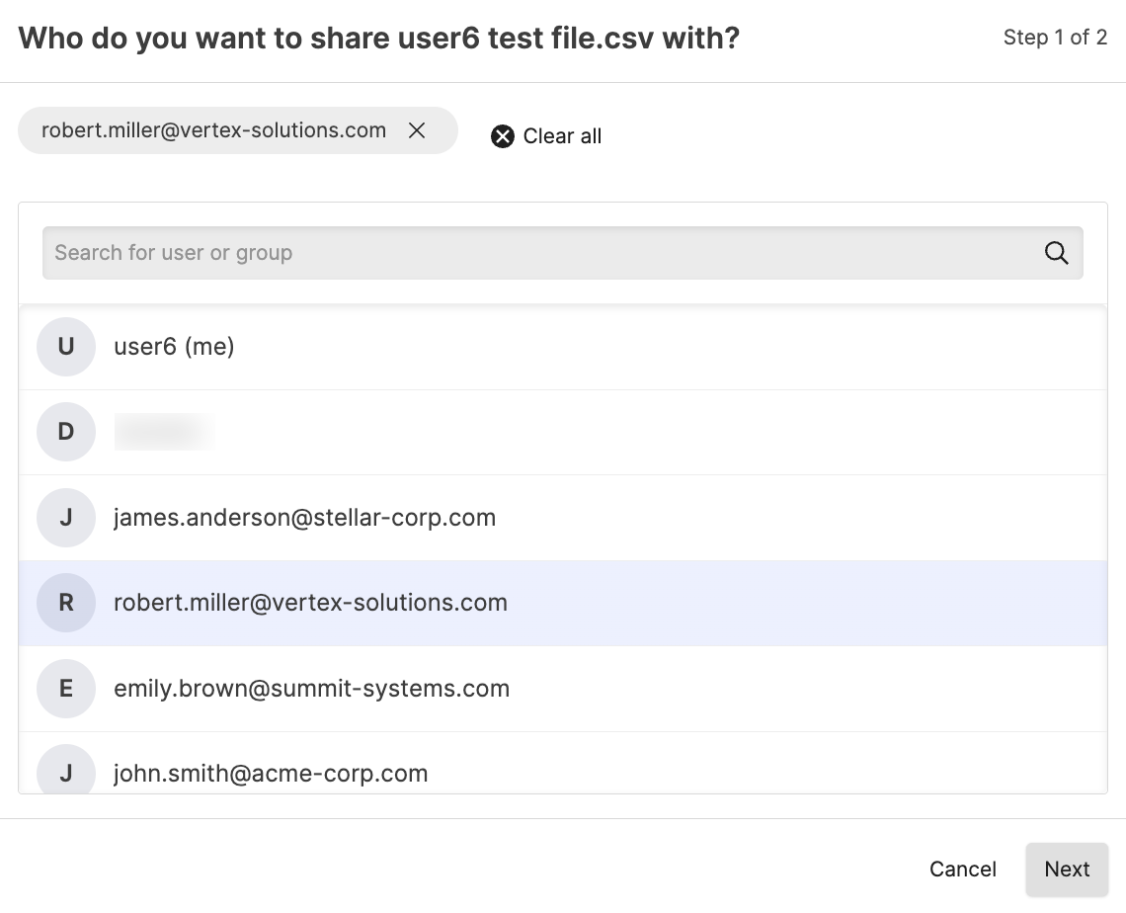This screenshot has width=1126, height=913.
Task: Click the robert.miller@vertex-solutions.com selected chip label
Action: point(213,130)
